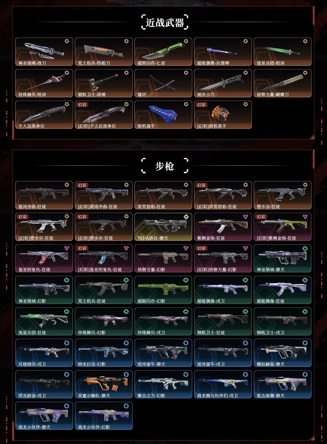Choose the 盖亚的复仇-狂徒 red rifle
Viewport: 327px width, 444px height.
(44, 258)
